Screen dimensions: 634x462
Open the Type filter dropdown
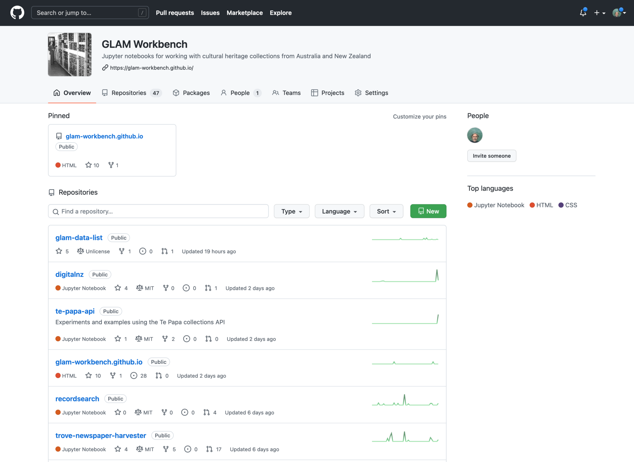291,211
